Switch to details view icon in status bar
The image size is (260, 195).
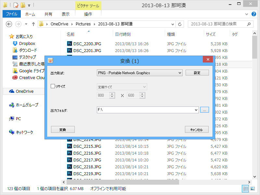(x=245, y=188)
